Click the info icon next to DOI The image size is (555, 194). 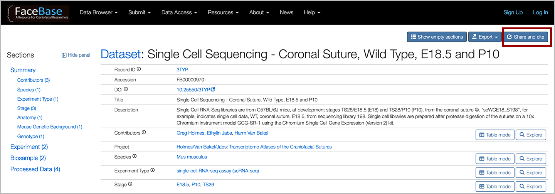click(126, 89)
